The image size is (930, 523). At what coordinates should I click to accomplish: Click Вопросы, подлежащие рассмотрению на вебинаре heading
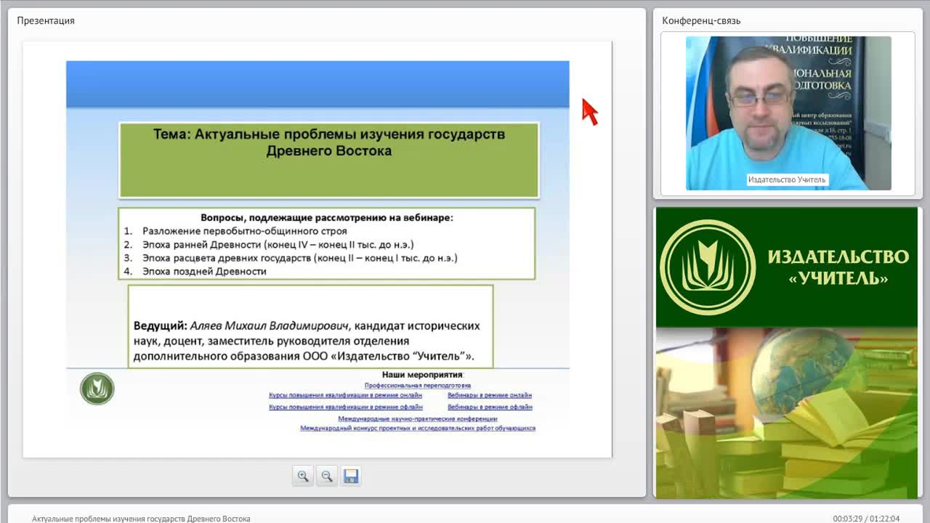[x=327, y=217]
